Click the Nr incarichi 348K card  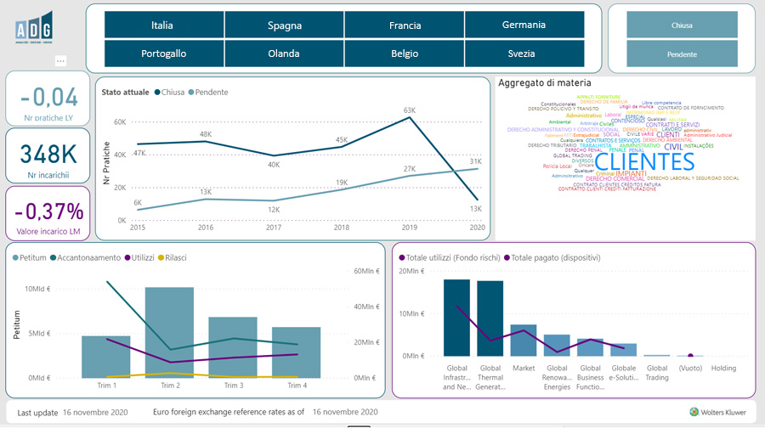tap(46, 155)
